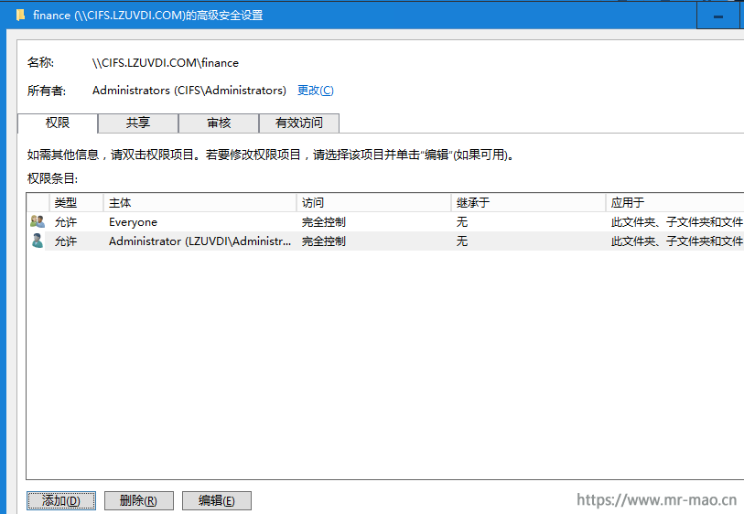Click 此文件夹、子文件夹和文件 in the Administrator row
This screenshot has height=514, width=744.
(x=677, y=241)
